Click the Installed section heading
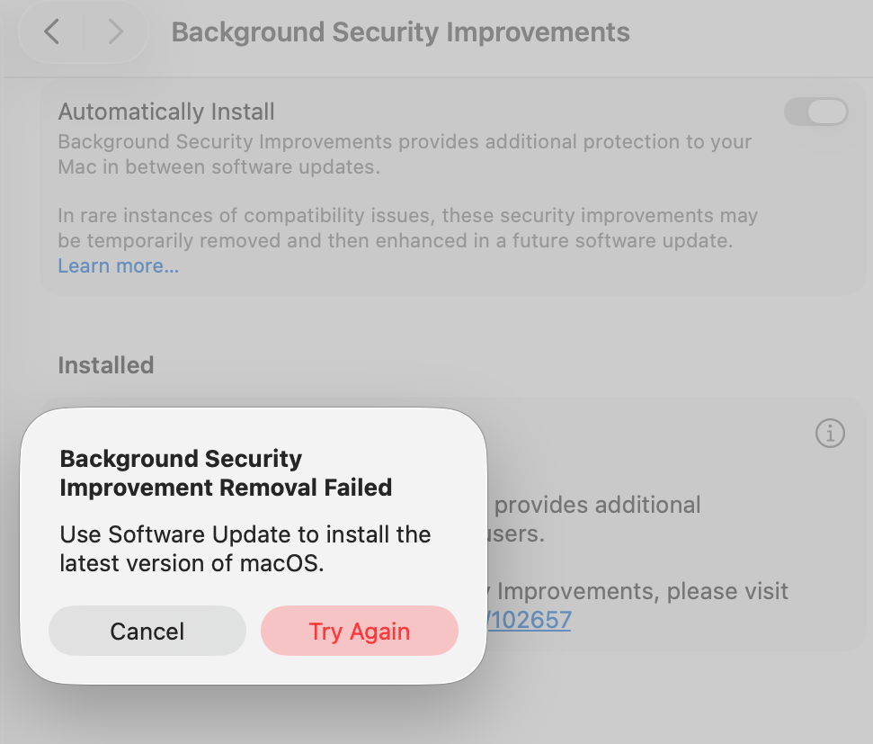The width and height of the screenshot is (873, 744). coord(105,365)
